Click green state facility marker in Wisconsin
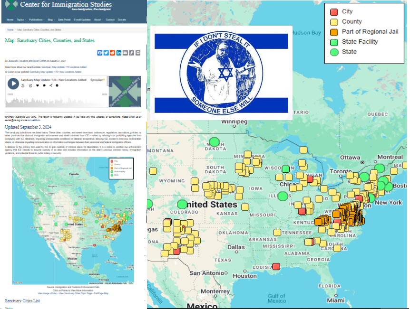The height and width of the screenshot is (309, 410). (x=285, y=169)
